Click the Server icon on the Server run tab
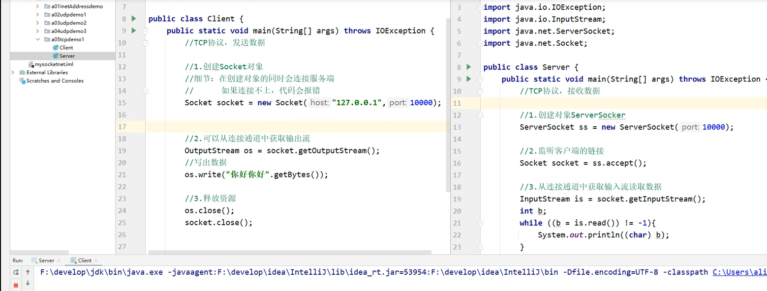767x291 pixels. point(33,261)
